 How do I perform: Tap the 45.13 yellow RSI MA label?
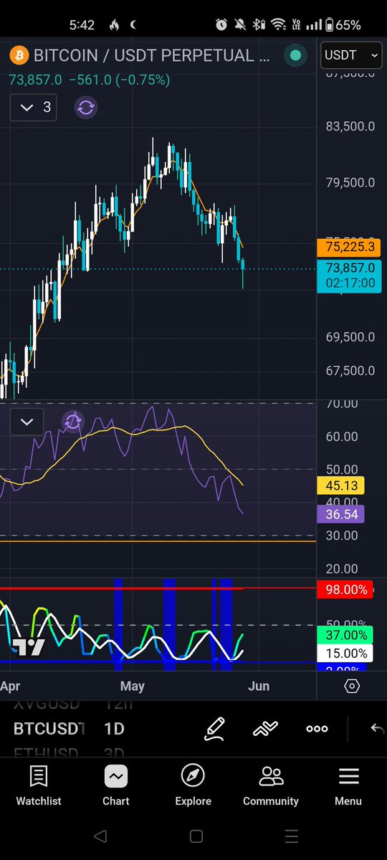(340, 486)
